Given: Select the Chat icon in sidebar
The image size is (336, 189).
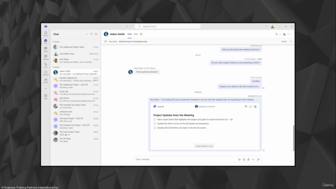Looking at the screenshot, I should 46,41.
